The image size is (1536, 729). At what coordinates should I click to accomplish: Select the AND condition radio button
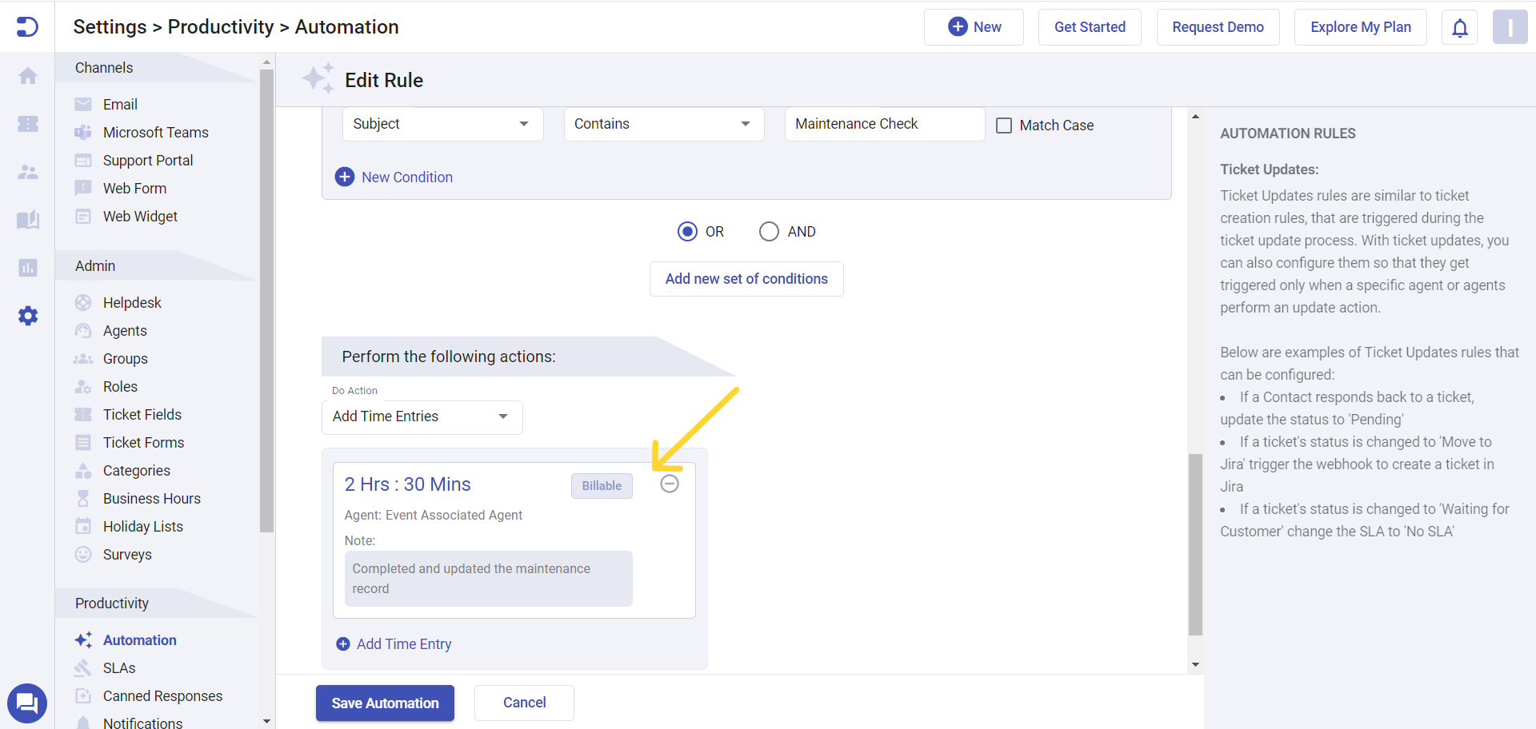(x=769, y=231)
